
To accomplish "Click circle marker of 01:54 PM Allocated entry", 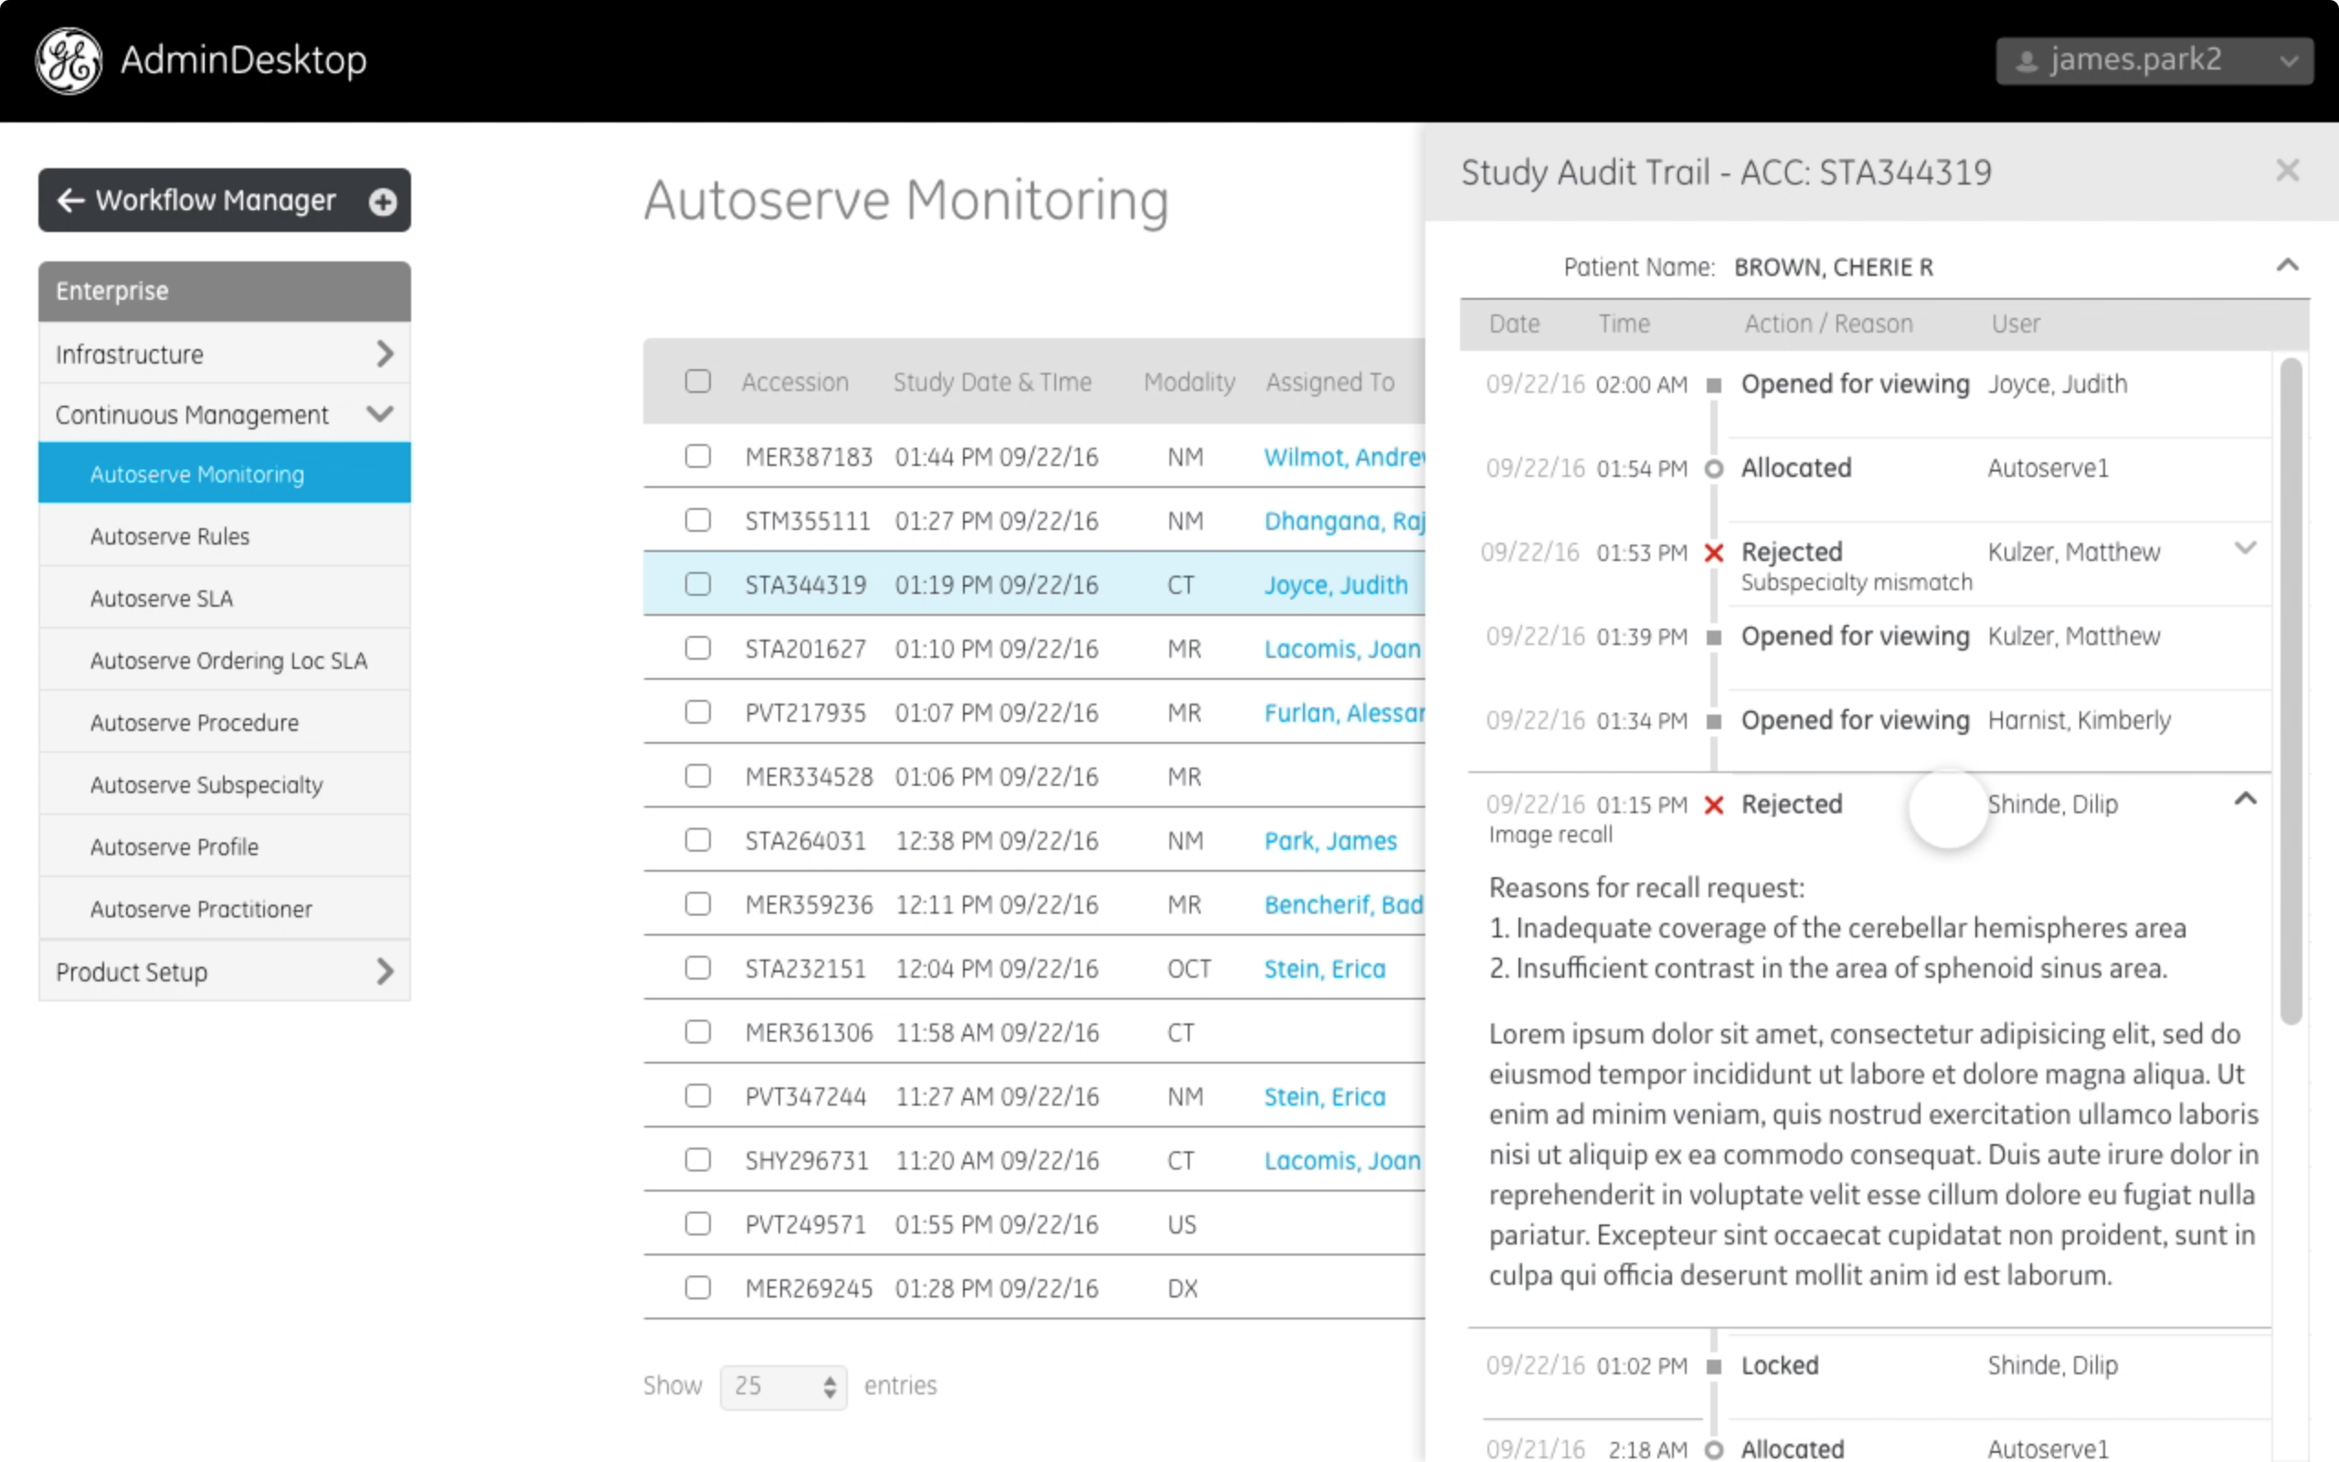I will point(1714,469).
